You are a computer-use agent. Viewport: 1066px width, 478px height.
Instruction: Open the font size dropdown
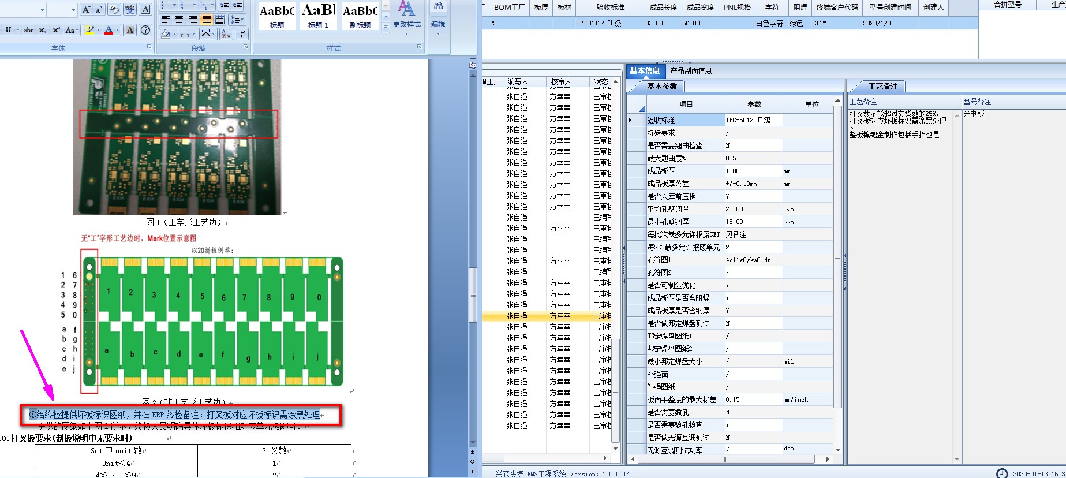[x=73, y=10]
